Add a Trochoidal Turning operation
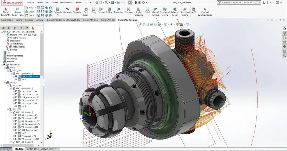This screenshot has height=151, width=287. (165, 12)
